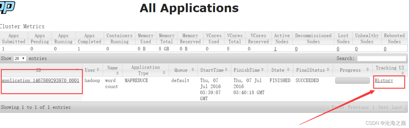Sort table by Queue column
Image resolution: width=410 pixels, height=128 pixels.
pos(183,70)
